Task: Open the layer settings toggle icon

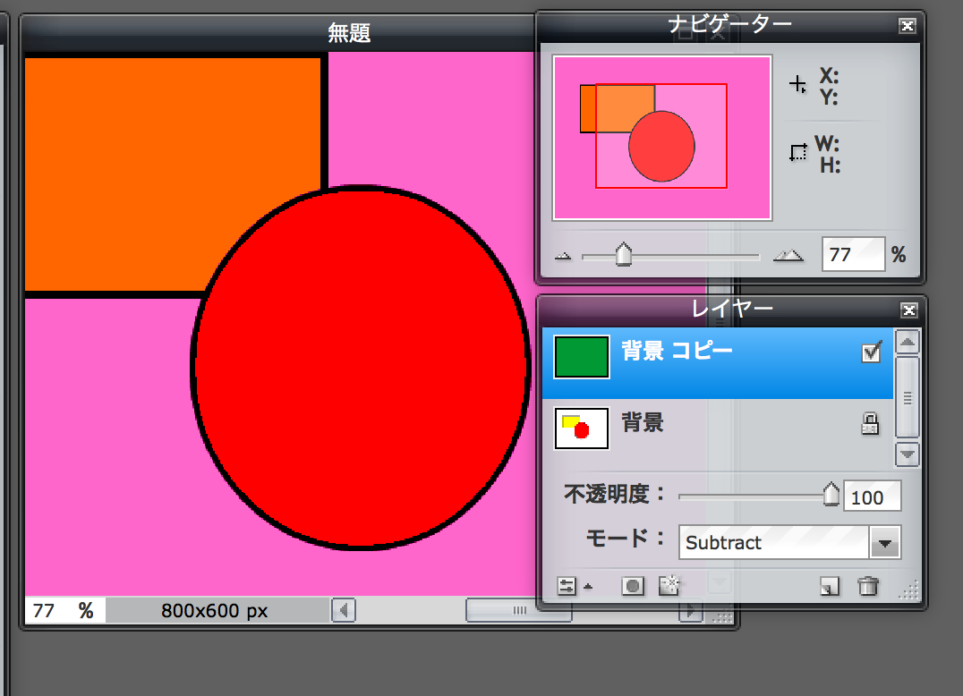Action: [x=567, y=586]
